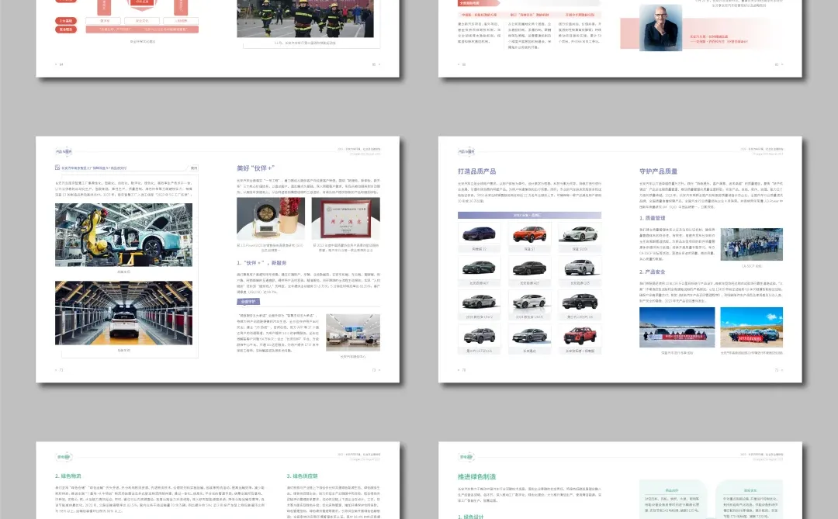Click the subheading "伙伴+", 新服务
The height and width of the screenshot is (519, 838).
click(x=262, y=263)
